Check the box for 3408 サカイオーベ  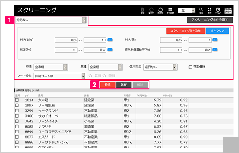point(17,116)
